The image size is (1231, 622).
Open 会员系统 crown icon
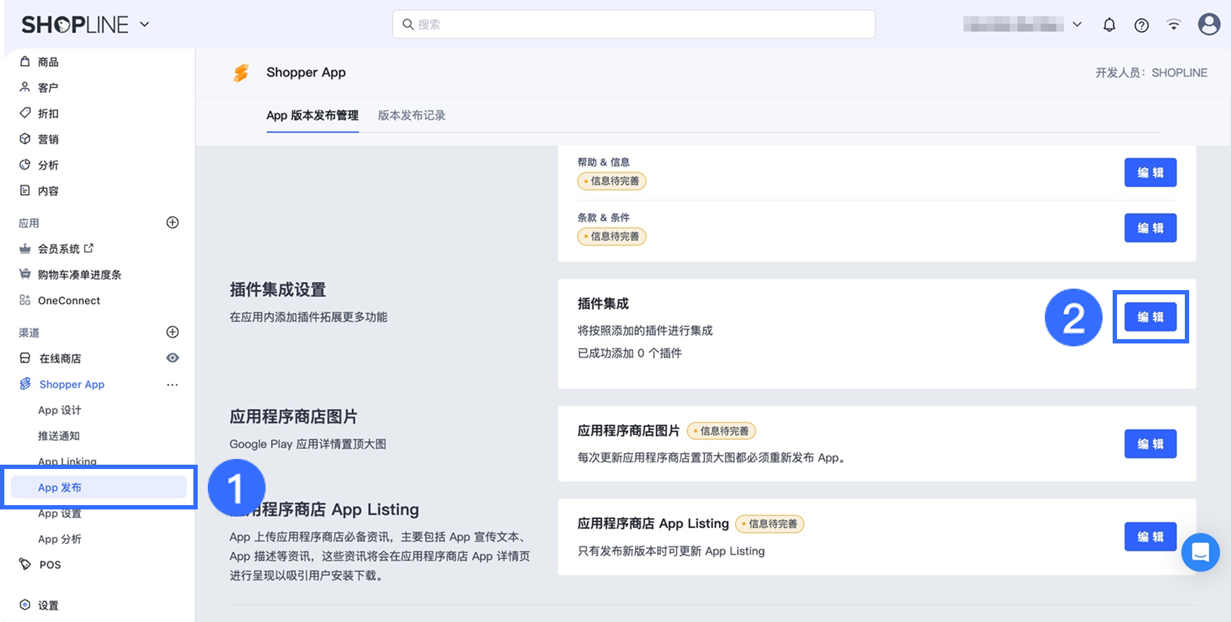25,248
